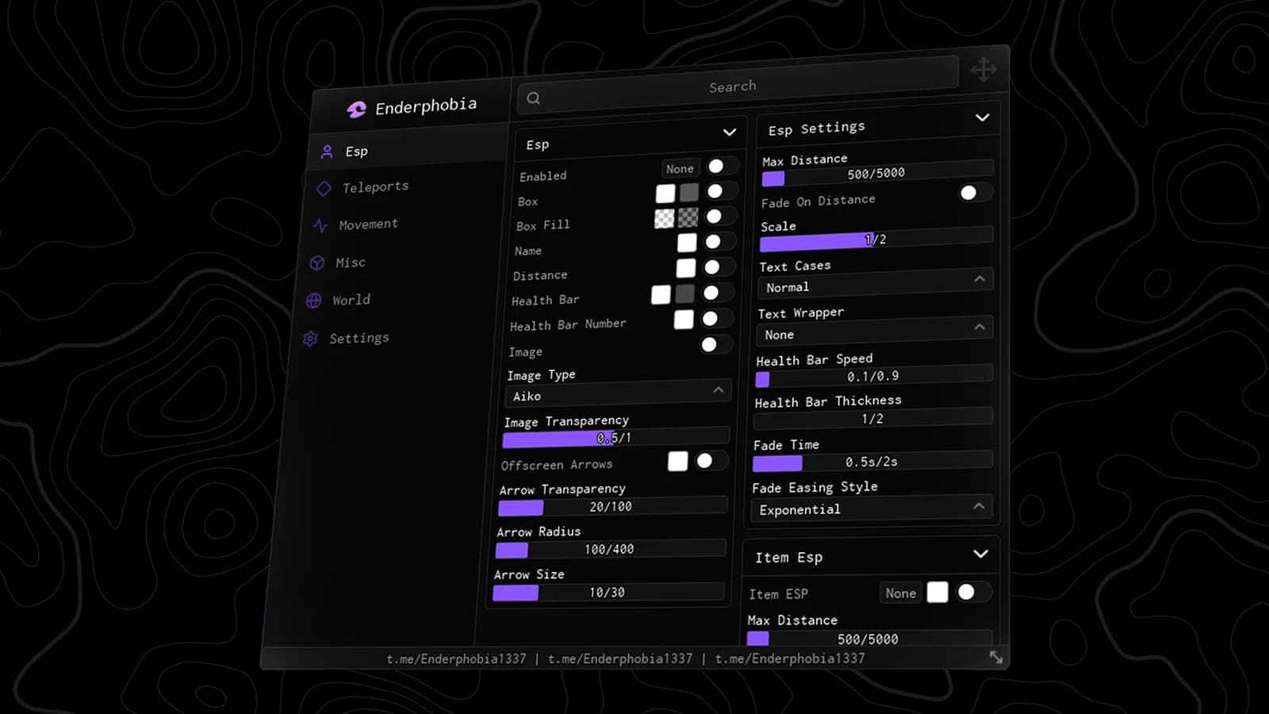Collapse the Item Esp section chevron
The image size is (1269, 714).
(x=980, y=554)
